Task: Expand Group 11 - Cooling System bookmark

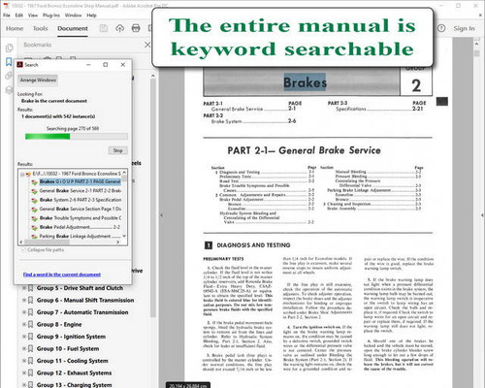Action: [x=24, y=361]
